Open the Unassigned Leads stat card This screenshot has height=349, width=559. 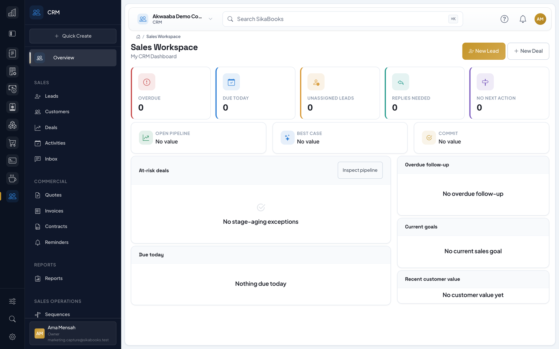pos(340,93)
